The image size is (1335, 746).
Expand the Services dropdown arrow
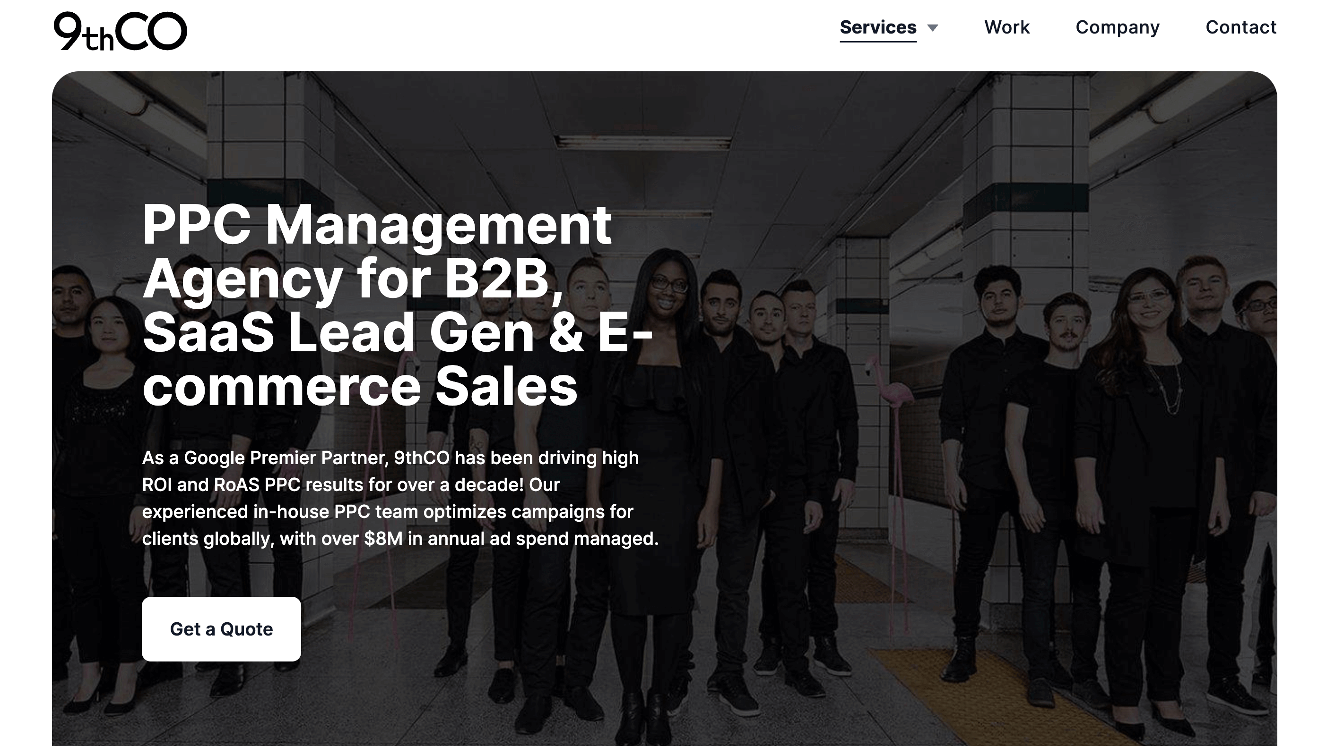tap(933, 28)
